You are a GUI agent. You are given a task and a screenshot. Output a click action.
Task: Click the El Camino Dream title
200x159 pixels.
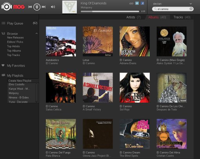[x=130, y=152]
